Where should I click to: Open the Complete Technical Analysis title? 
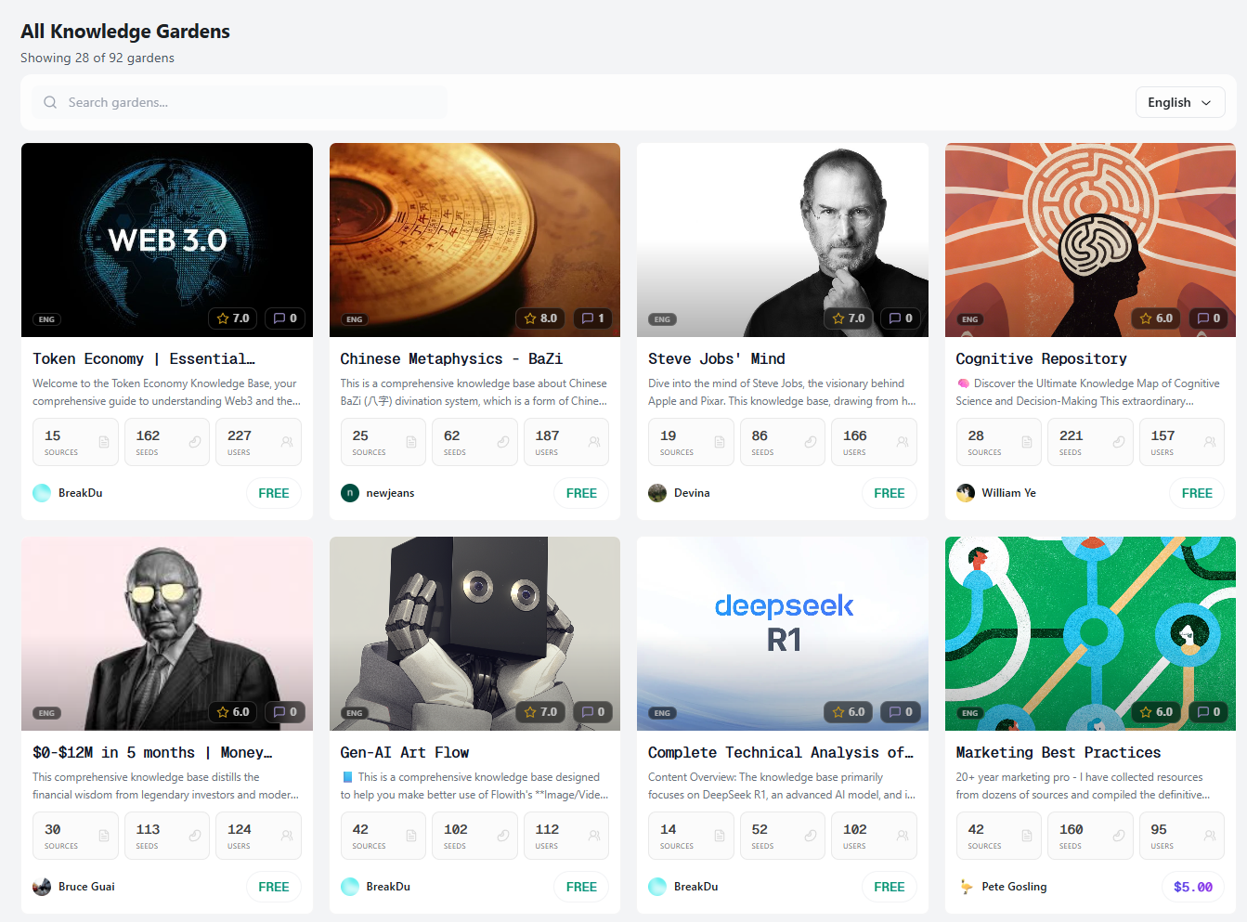coord(781,752)
